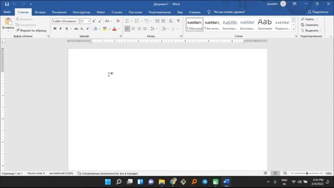Click the Save icon in the title bar

pos(7,4)
